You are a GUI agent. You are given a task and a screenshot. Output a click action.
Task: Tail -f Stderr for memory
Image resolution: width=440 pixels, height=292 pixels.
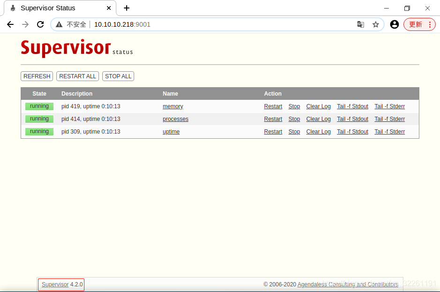(x=389, y=106)
